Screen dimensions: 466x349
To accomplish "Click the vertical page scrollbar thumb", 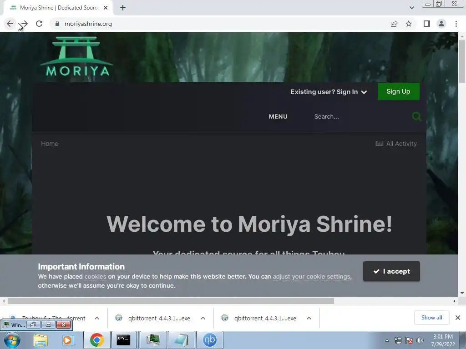I will (462, 61).
